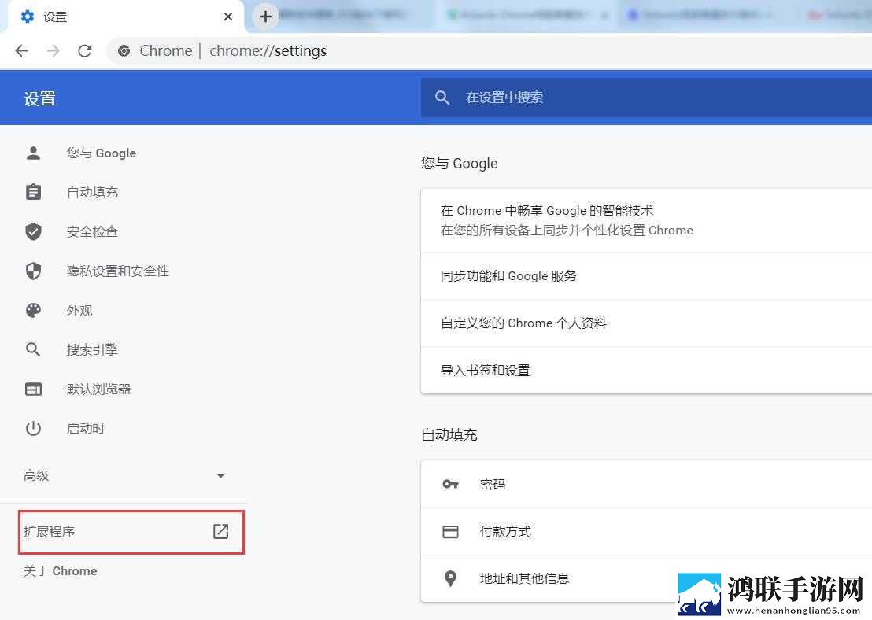Click the browser window icon for 默认浏览器

[33, 389]
